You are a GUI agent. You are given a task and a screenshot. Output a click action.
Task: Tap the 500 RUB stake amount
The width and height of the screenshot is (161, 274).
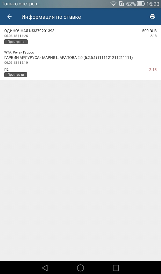(149, 31)
